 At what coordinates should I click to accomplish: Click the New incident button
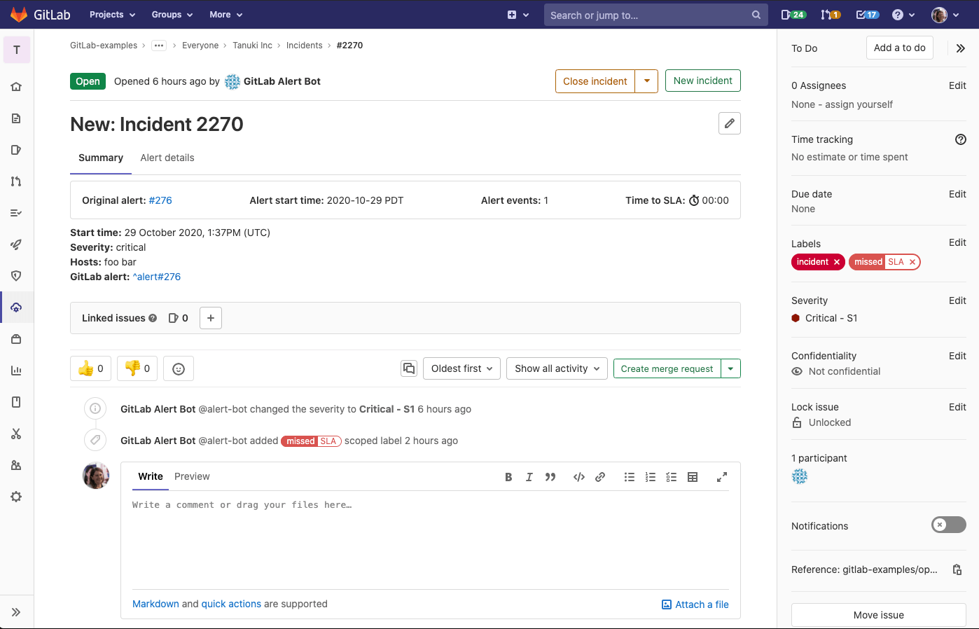702,81
